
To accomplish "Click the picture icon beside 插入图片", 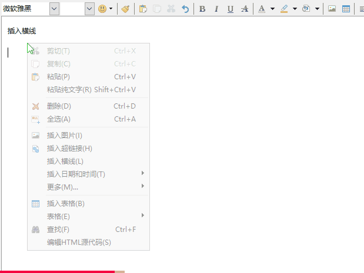I will (35, 136).
